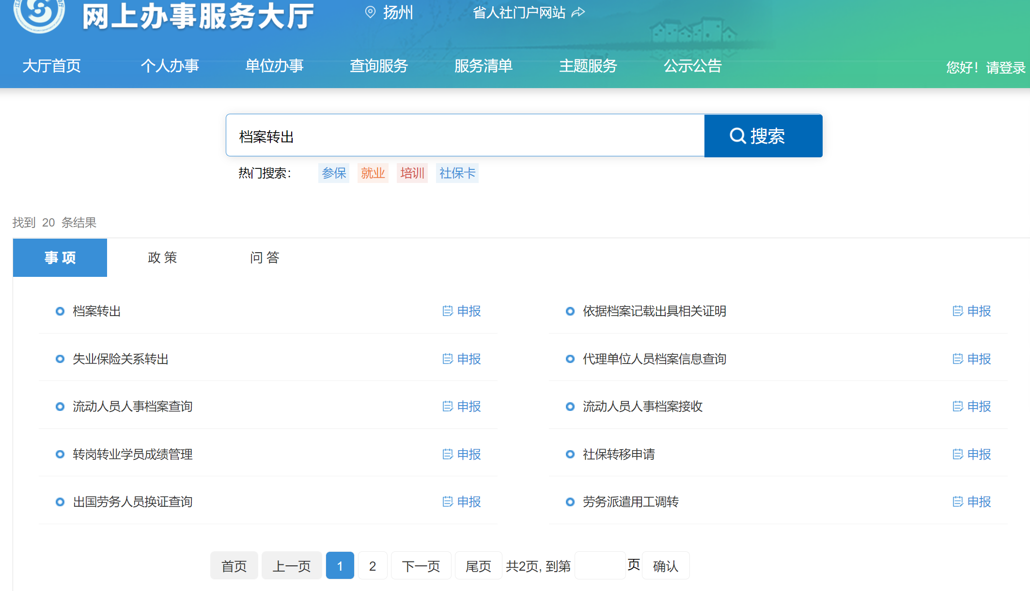Click the 申报 icon for 流动人员人事档案接收
Viewport: 1030px width, 591px height.
point(957,406)
